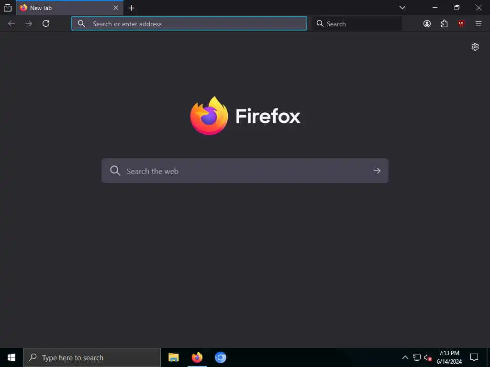Open the Extensions puzzle icon
This screenshot has height=367, width=490.
tap(444, 24)
